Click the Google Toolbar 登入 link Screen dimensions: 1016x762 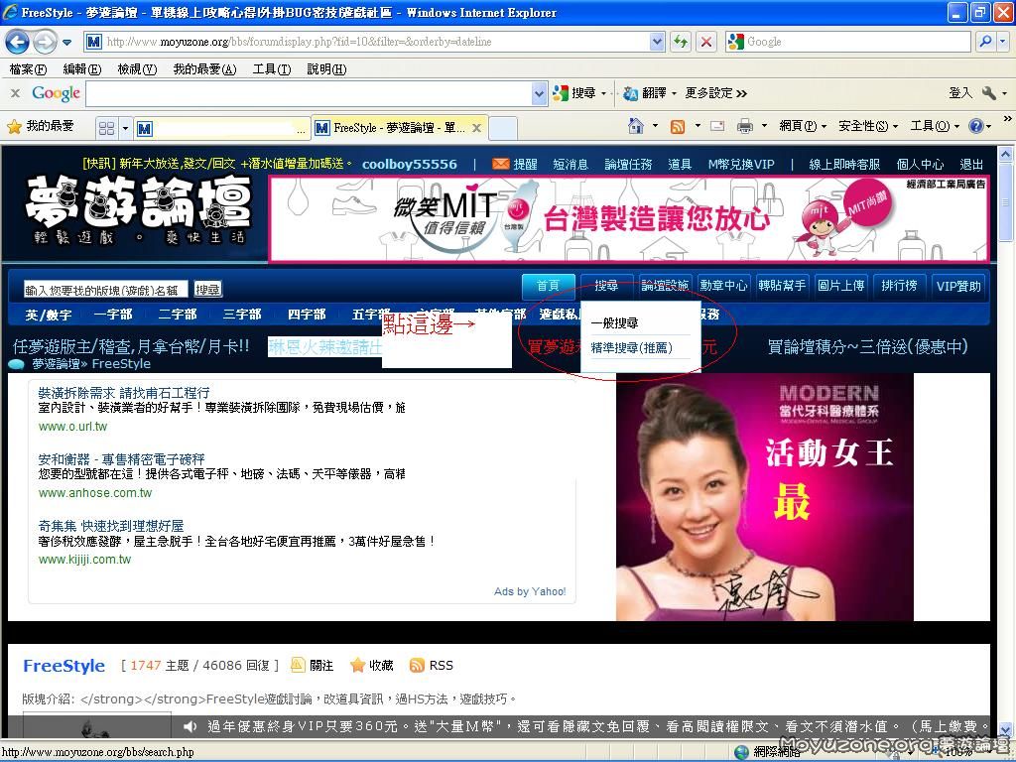[960, 93]
